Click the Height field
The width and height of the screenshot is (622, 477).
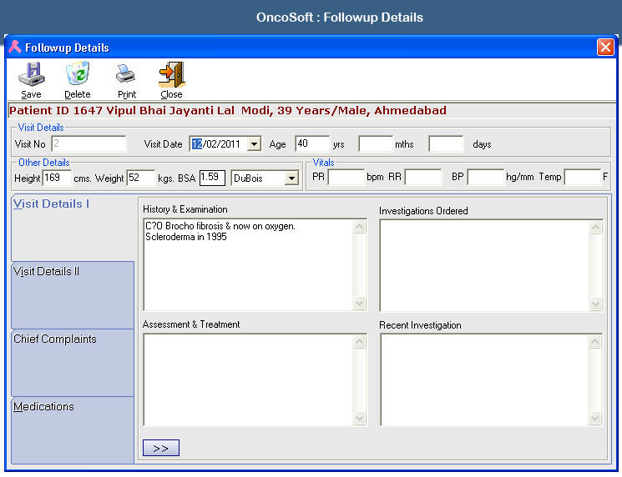[x=57, y=178]
